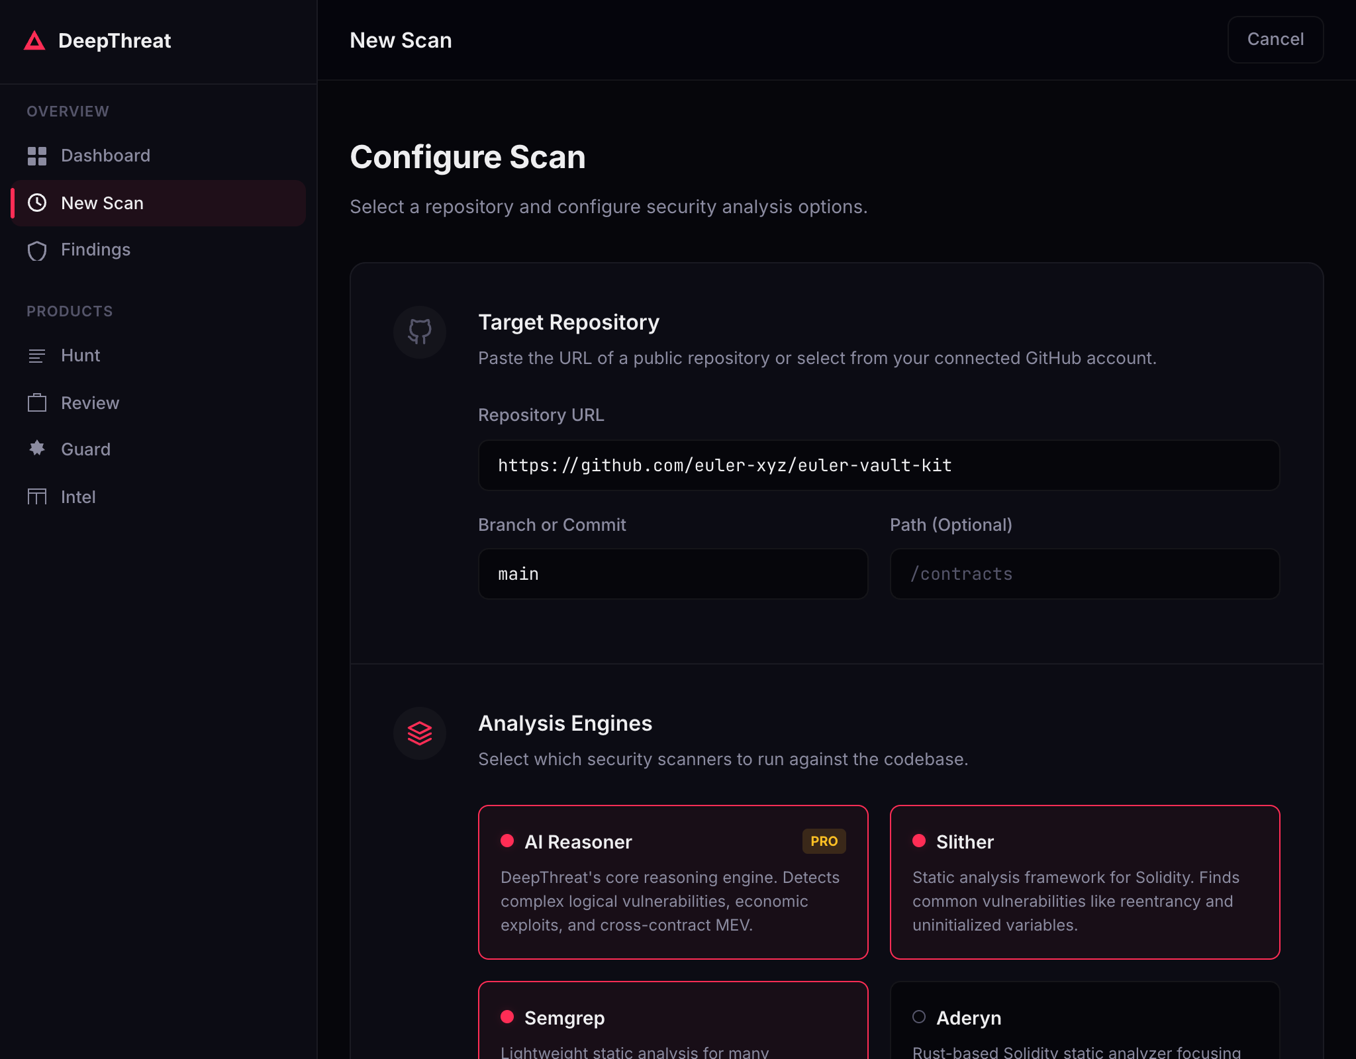The image size is (1356, 1059).
Task: Enable the Aderyn analyzer option
Action: click(919, 1017)
